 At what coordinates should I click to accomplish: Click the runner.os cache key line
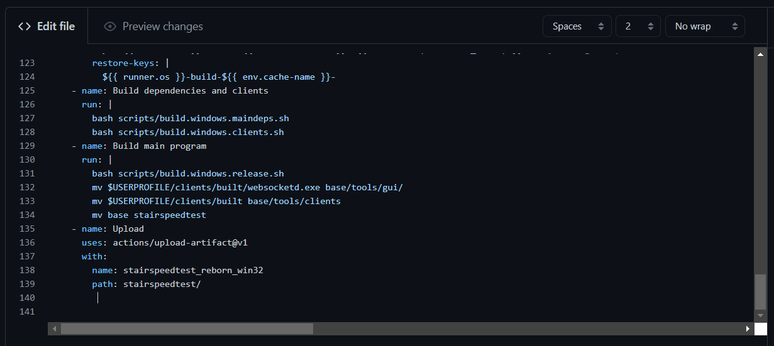tap(219, 77)
